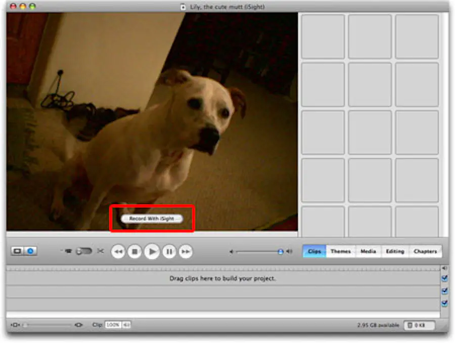Screen dimensions: 455x343
Task: Switch to the clip viewer film icon
Action: (16, 251)
